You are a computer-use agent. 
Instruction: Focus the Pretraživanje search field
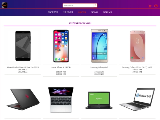(x=78, y=5)
